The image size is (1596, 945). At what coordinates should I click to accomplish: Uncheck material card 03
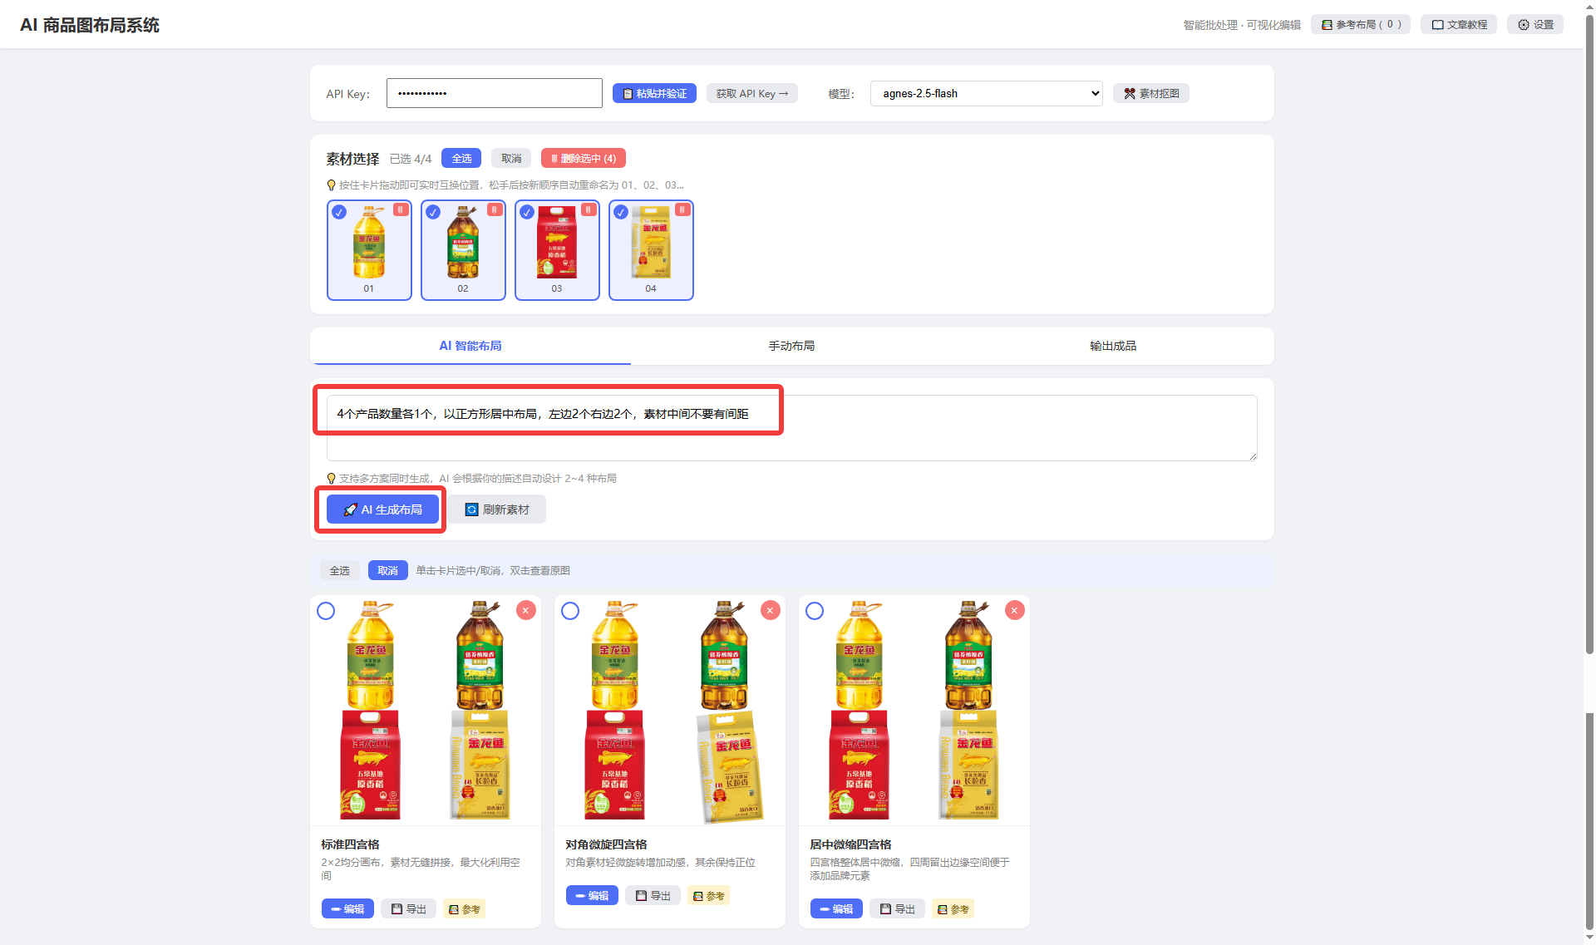point(527,212)
